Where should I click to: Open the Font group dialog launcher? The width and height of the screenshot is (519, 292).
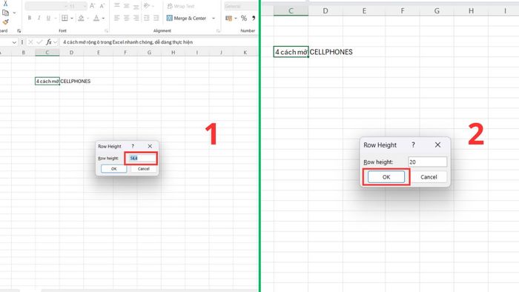[107, 30]
